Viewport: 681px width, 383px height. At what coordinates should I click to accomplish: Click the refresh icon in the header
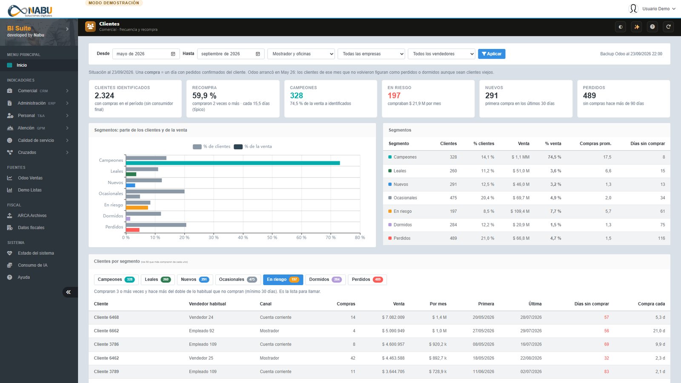tap(669, 27)
